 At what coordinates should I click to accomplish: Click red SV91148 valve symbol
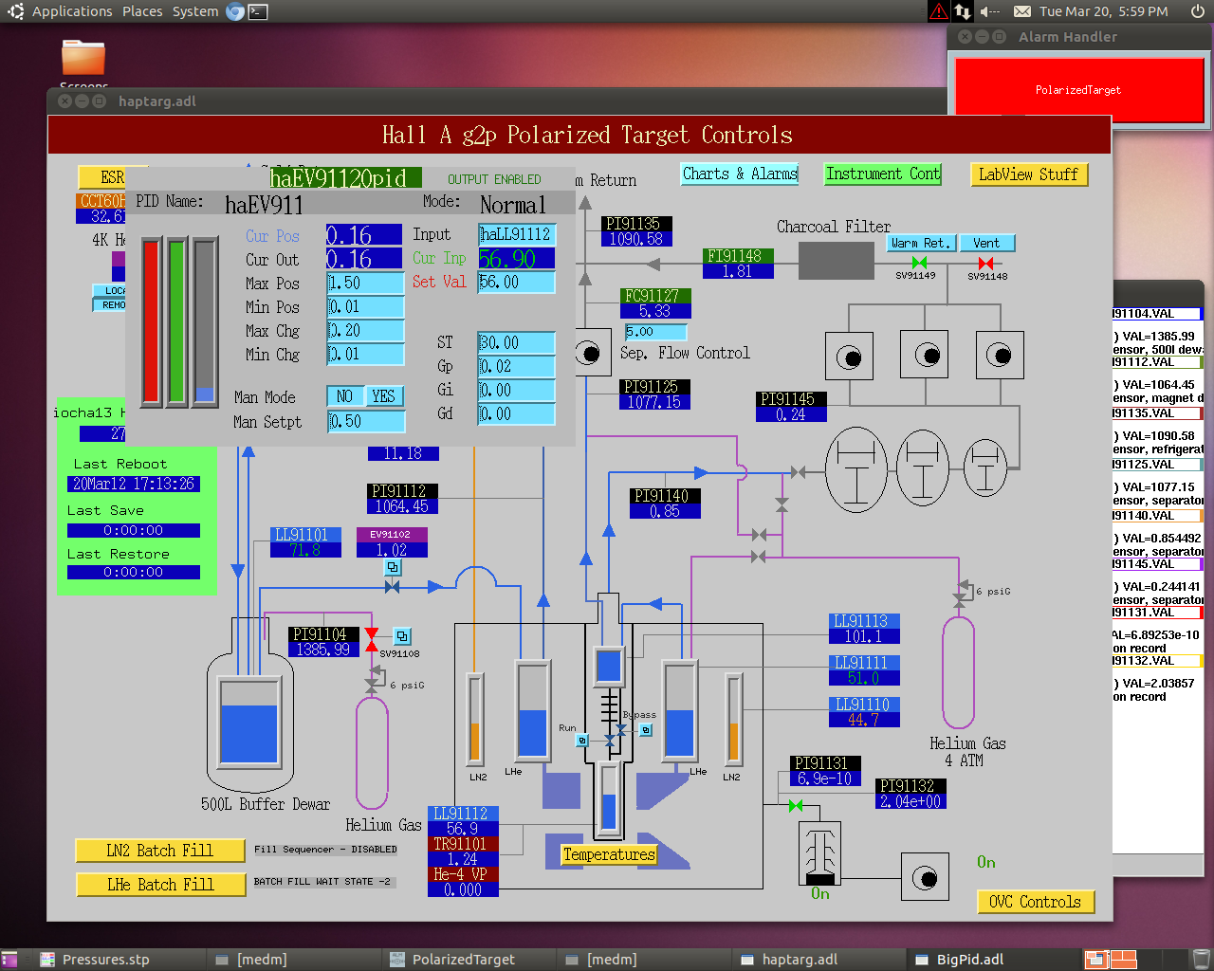pyautogui.click(x=986, y=263)
